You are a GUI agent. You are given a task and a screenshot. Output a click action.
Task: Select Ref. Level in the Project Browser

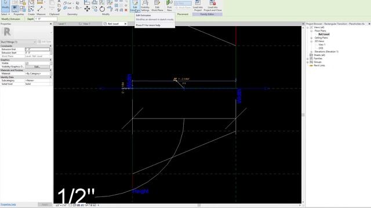coord(324,34)
